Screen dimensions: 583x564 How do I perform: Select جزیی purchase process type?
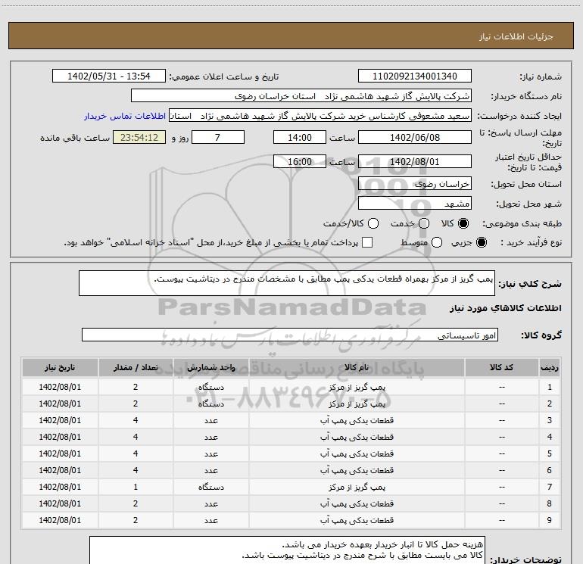click(x=483, y=243)
